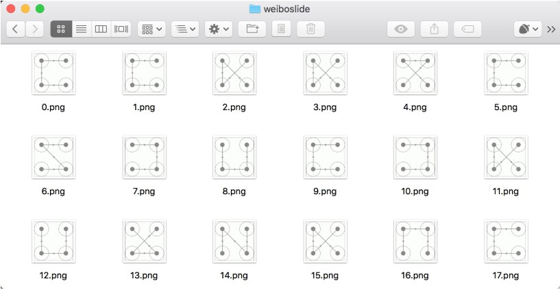Open the sort arrangement dropdown
This screenshot has width=560, height=292.
pyautogui.click(x=185, y=29)
